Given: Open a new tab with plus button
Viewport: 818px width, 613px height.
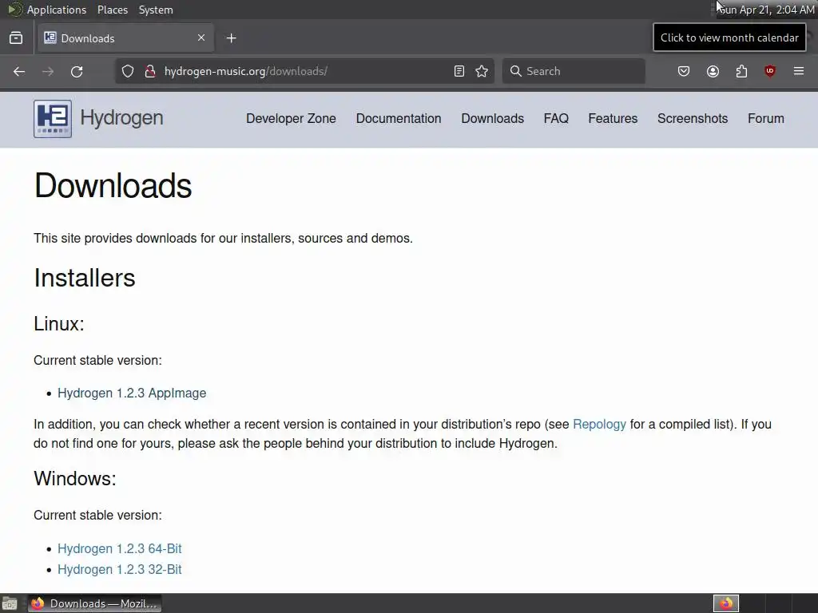Looking at the screenshot, I should tap(231, 38).
